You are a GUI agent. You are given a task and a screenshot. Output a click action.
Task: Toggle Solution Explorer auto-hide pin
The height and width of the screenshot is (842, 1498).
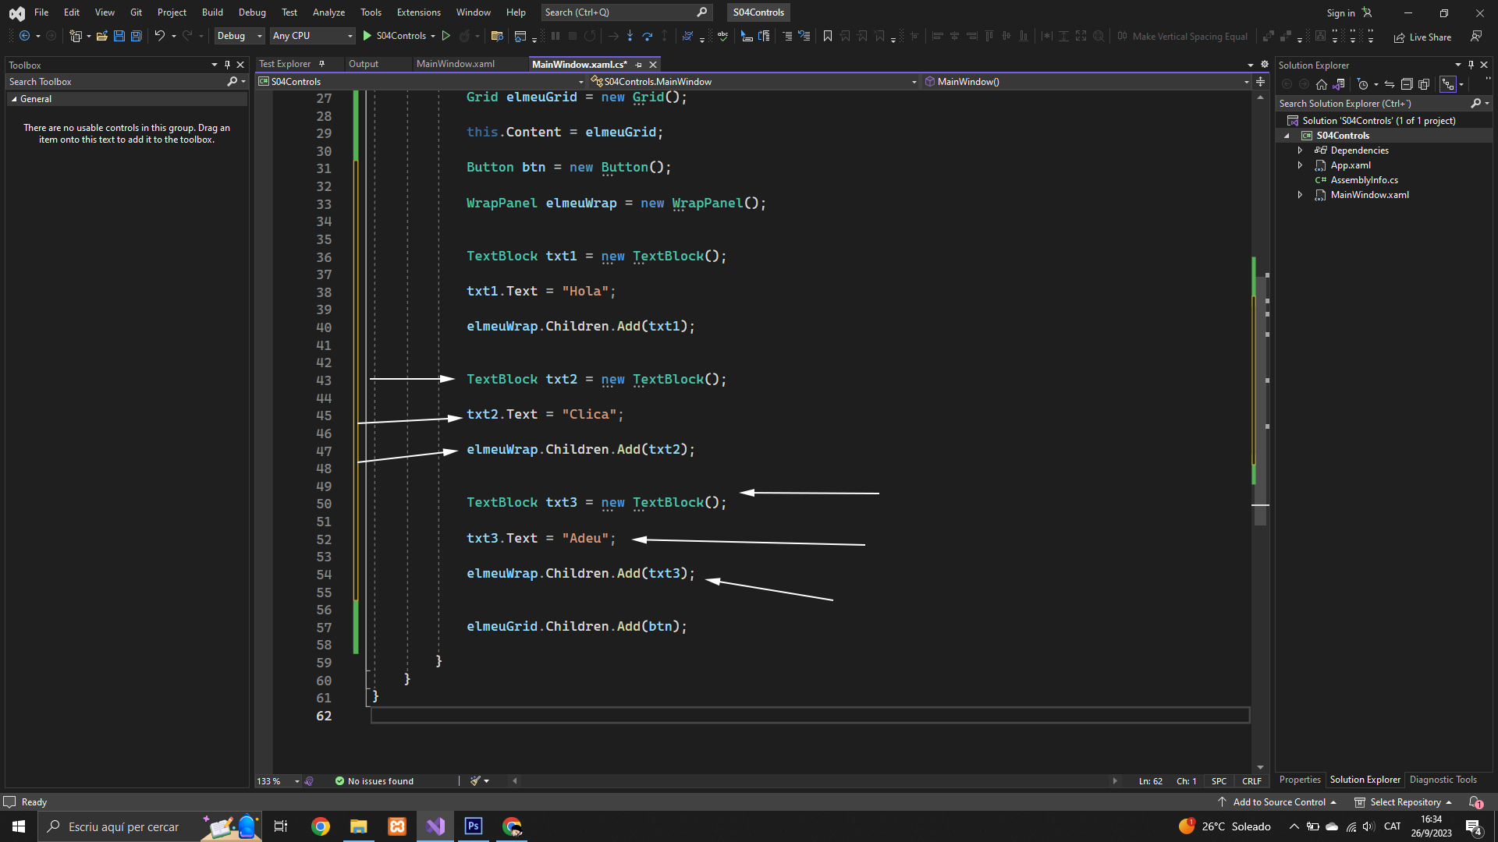1471,65
